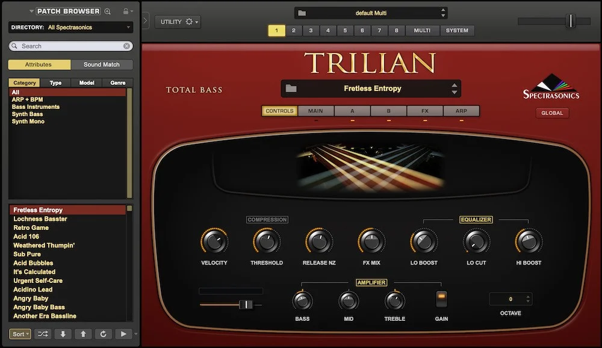Click the patch Search field

(x=70, y=46)
